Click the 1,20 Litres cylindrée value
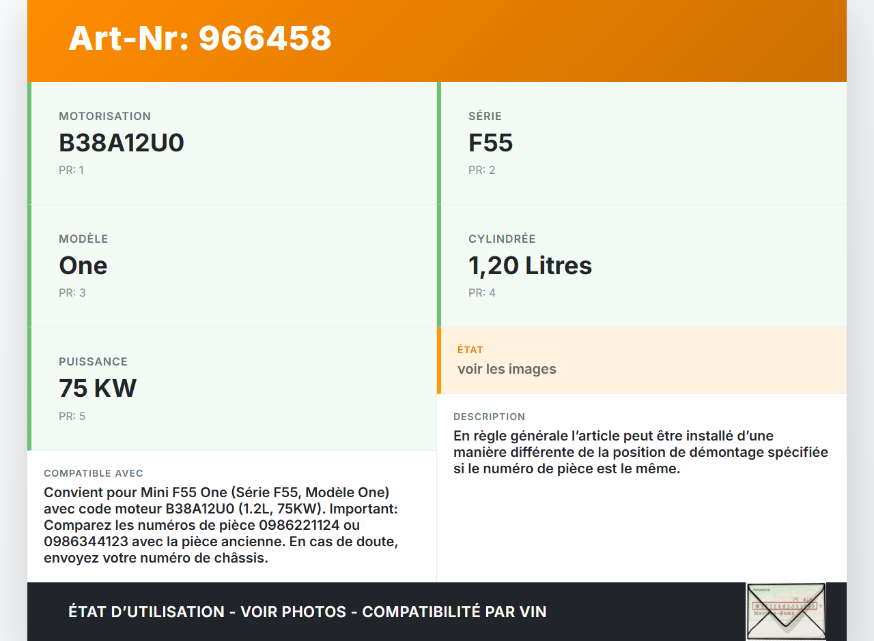The width and height of the screenshot is (874, 641). [x=530, y=266]
